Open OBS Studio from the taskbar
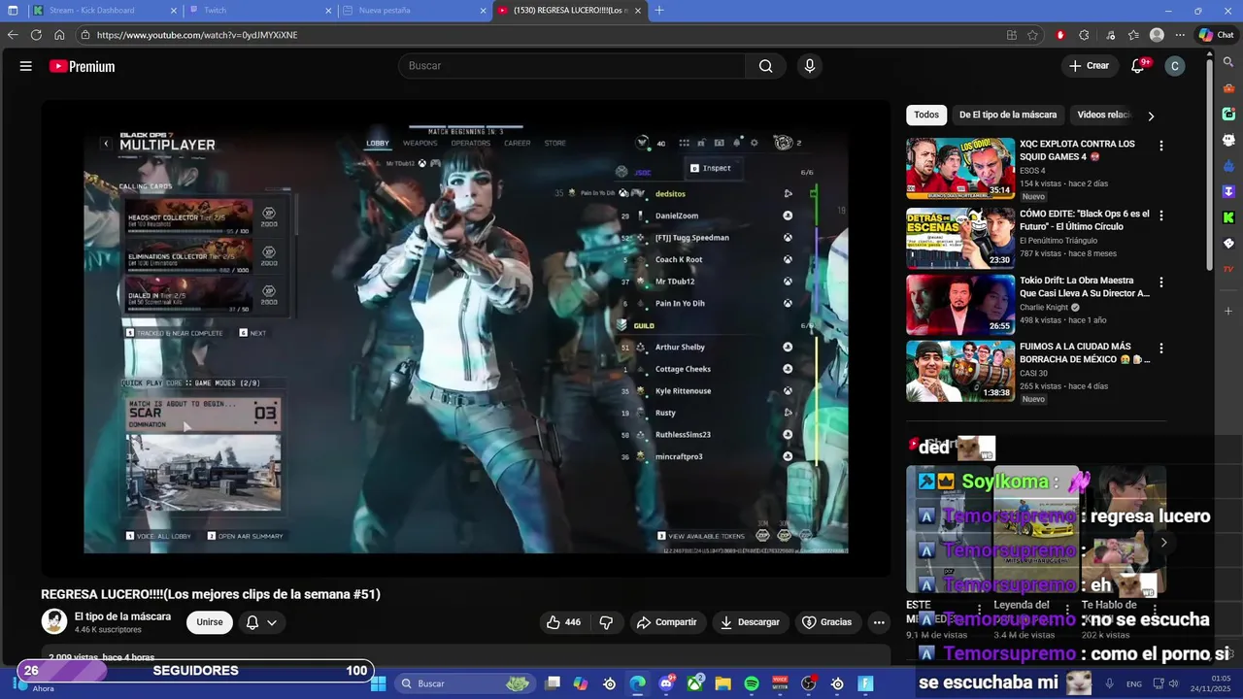 809,683
